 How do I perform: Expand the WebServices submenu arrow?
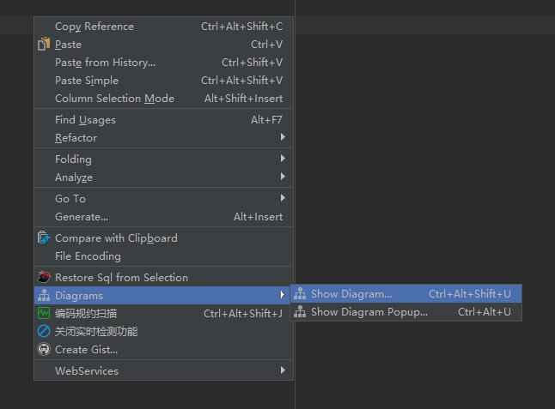tap(283, 370)
